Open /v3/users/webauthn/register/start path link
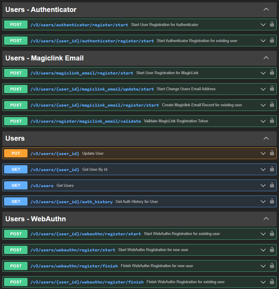 (73, 250)
